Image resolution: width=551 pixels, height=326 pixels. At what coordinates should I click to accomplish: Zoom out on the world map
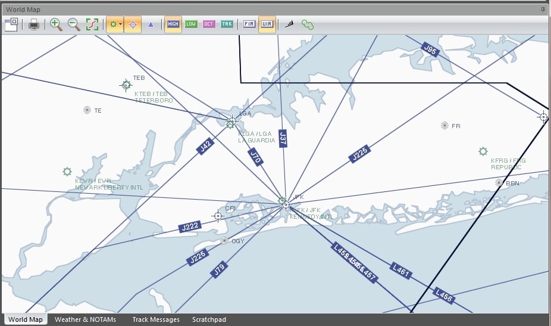click(x=74, y=24)
